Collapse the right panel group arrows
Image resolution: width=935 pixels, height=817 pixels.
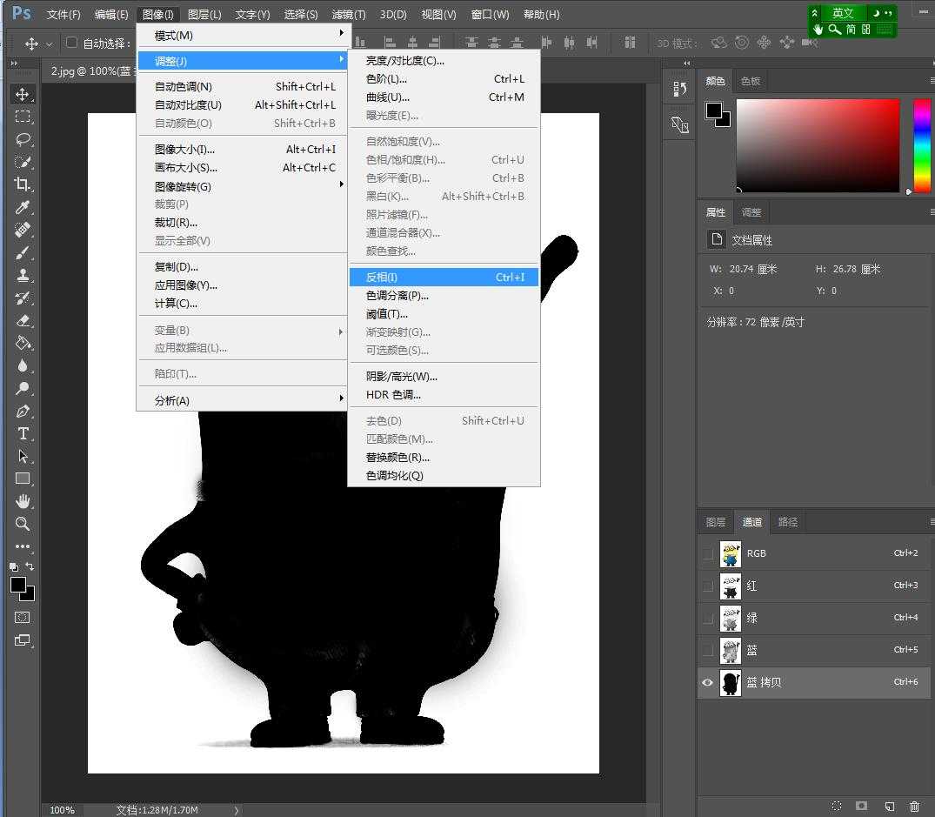(686, 63)
